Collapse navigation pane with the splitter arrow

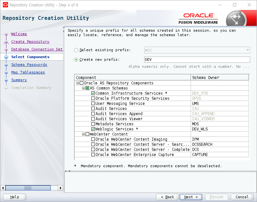pyautogui.click(x=64, y=27)
